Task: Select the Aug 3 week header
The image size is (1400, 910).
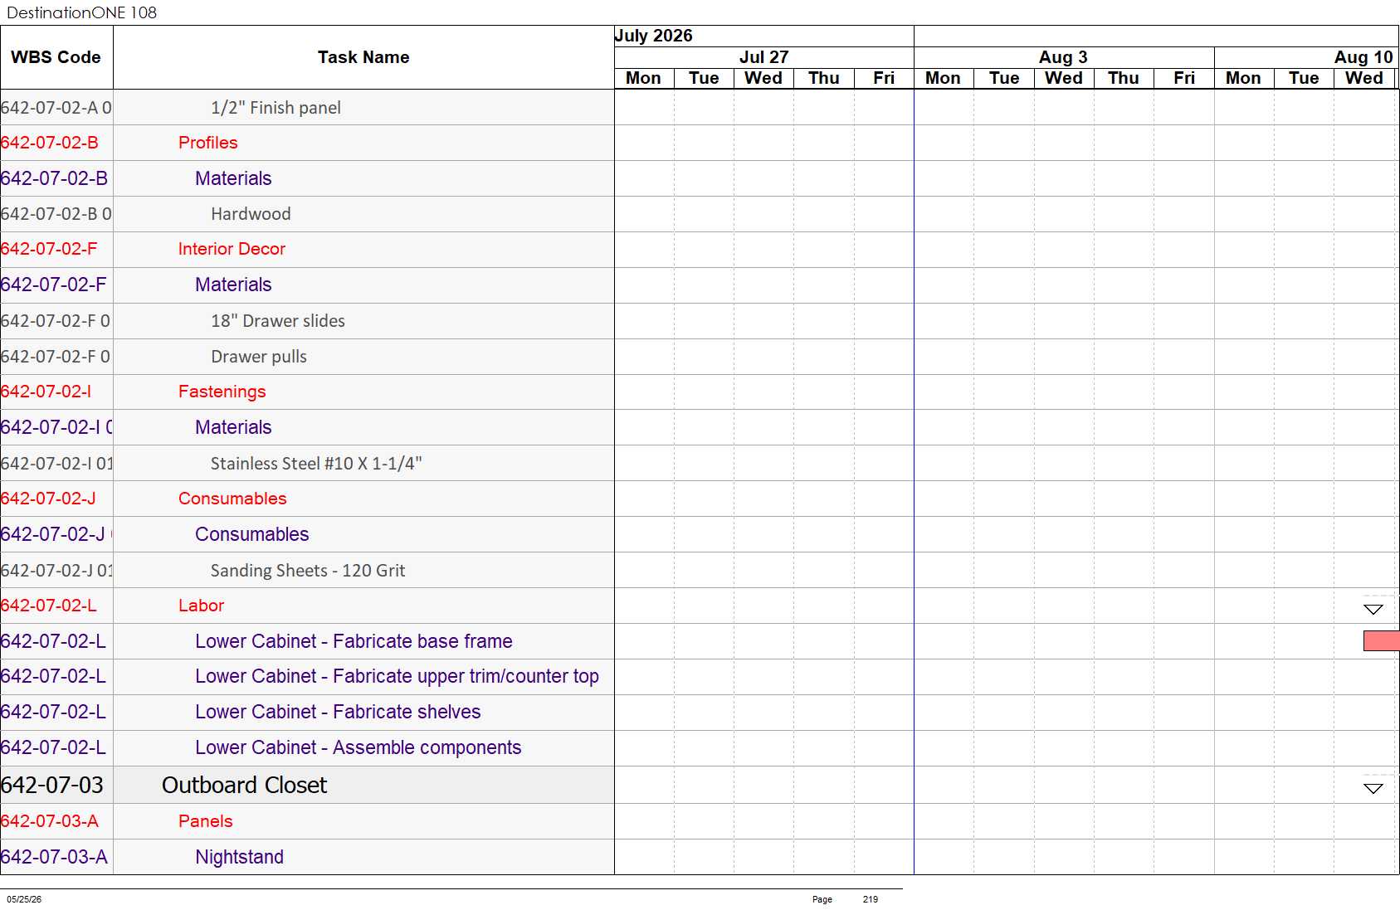Action: 1063,57
